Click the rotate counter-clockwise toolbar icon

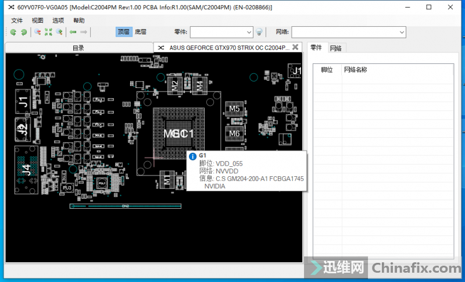click(13, 32)
